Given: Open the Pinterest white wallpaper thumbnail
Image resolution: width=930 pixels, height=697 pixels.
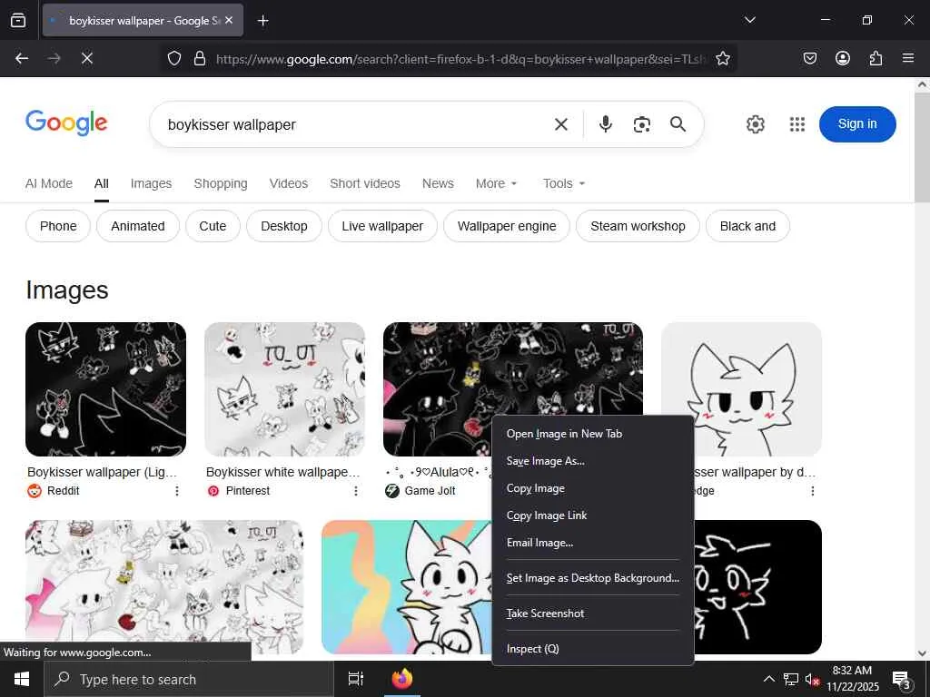Looking at the screenshot, I should click(x=284, y=389).
